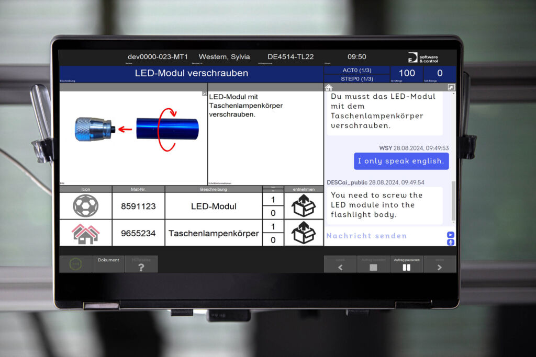Image resolution: width=536 pixels, height=357 pixels.
Task: Expand the chat panel with popout icon
Action: [451, 88]
